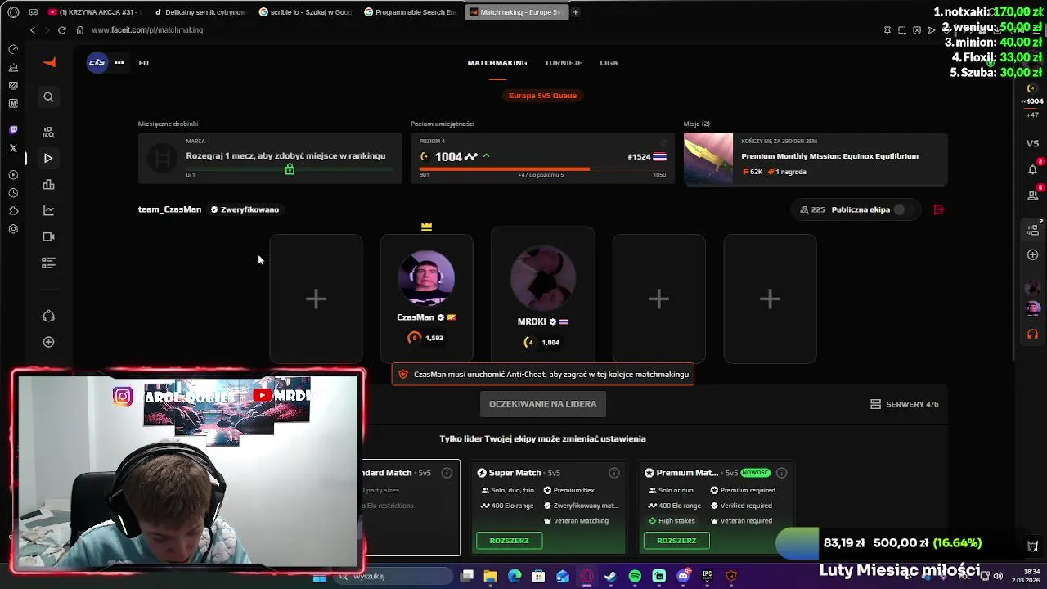Open the monthly ladder Rozegraj 1 mecz card
Screen dimensions: 1047x589
click(270, 159)
